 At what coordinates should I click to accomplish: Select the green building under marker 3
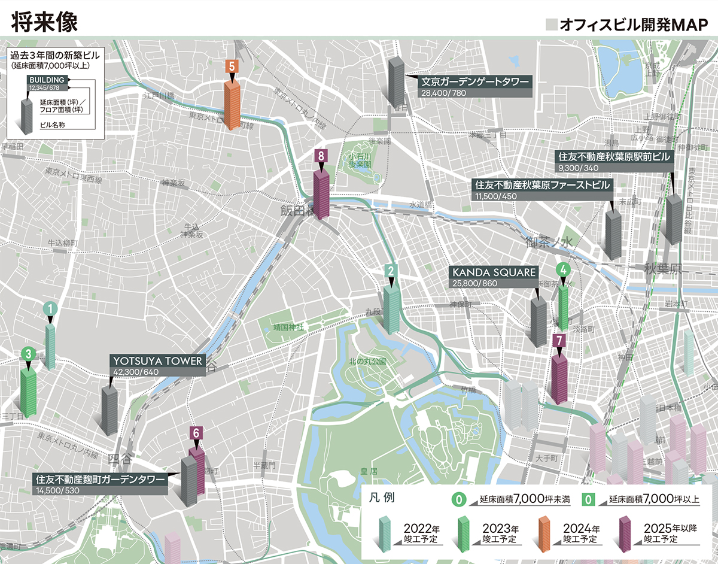pos(28,392)
